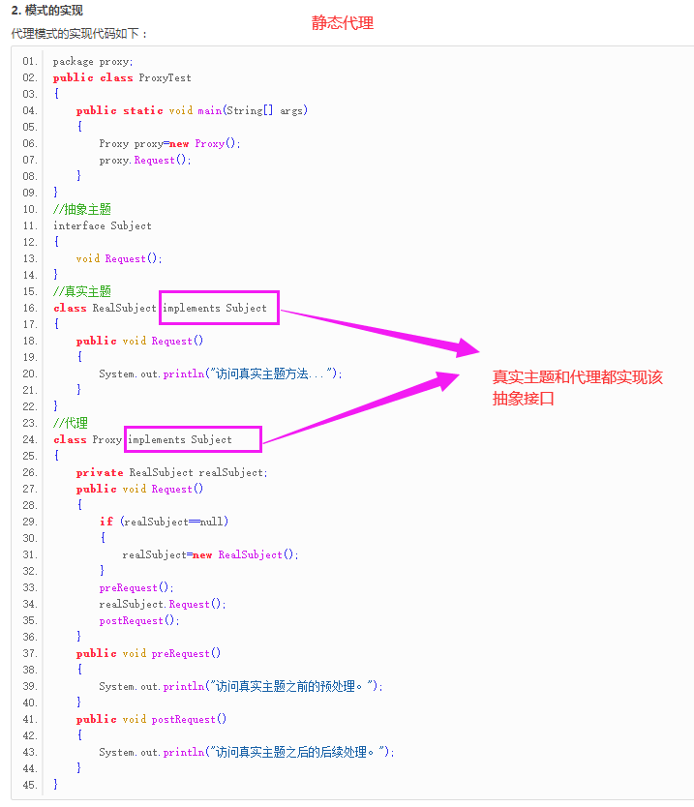Click 'public void postRequest()' on line 41
694x807 pixels.
point(151,720)
